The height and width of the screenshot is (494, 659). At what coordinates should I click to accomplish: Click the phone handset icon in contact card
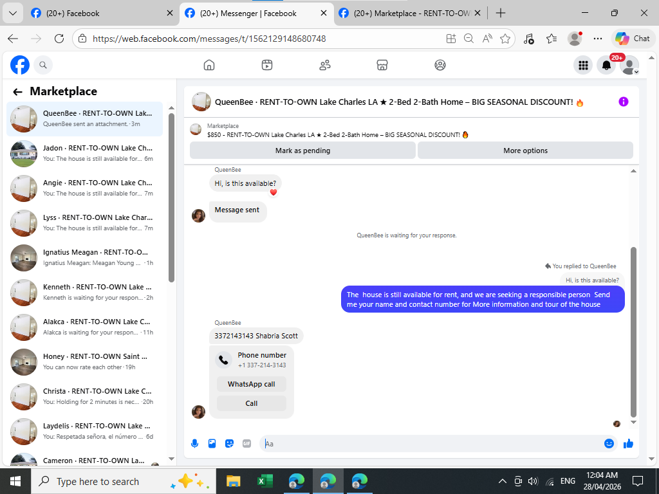pos(223,360)
